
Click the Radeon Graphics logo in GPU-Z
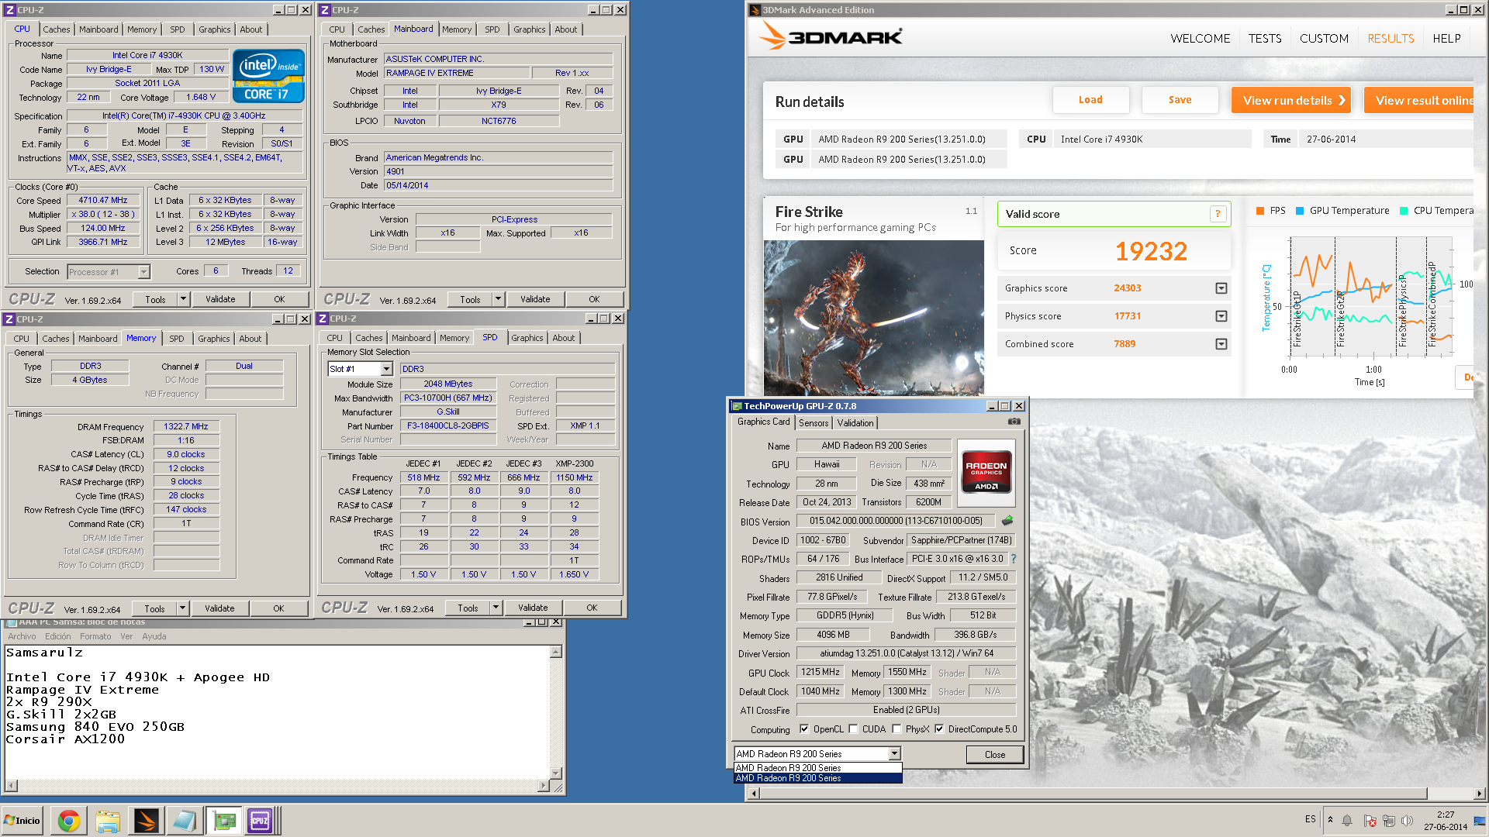click(986, 472)
